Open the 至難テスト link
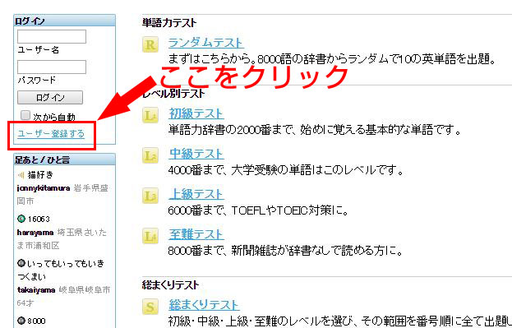Viewport: 512px width, 328px height. coord(196,234)
